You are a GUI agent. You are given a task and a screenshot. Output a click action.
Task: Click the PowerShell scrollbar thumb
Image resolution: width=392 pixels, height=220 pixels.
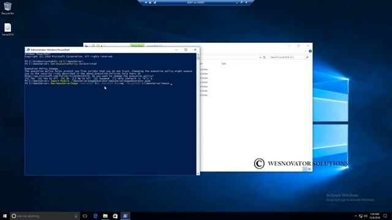point(198,59)
